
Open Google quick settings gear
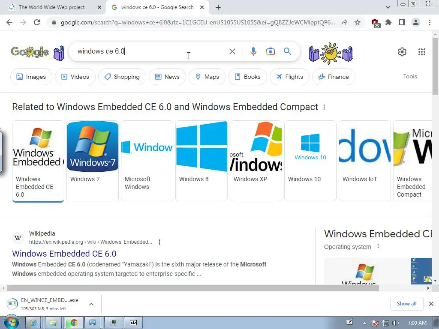click(402, 52)
